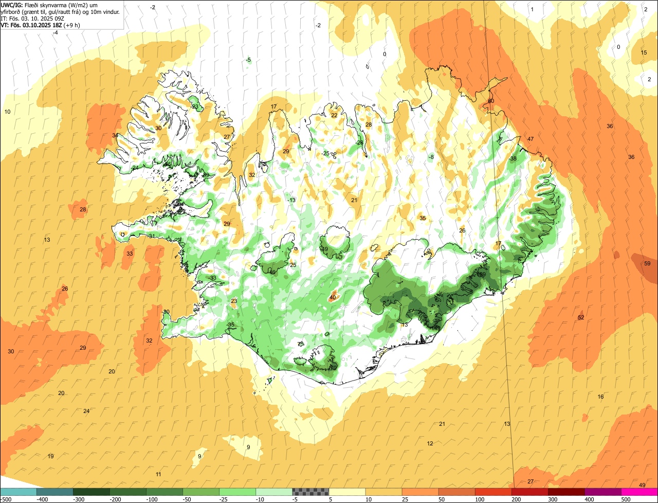Image resolution: width=658 pixels, height=503 pixels.
Task: Click the '11' value in the bottom-left ocean
Action: (158, 474)
